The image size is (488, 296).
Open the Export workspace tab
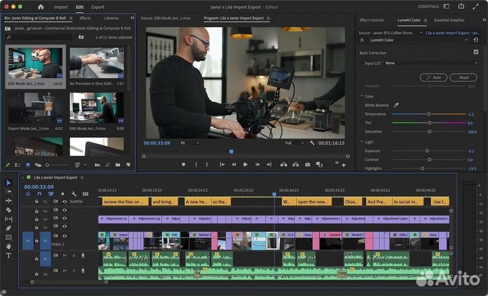pyautogui.click(x=98, y=7)
